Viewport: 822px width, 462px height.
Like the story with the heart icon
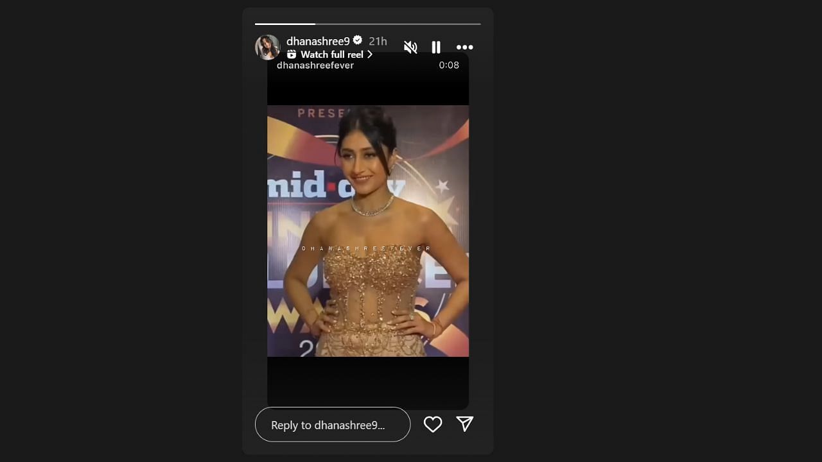tap(433, 424)
